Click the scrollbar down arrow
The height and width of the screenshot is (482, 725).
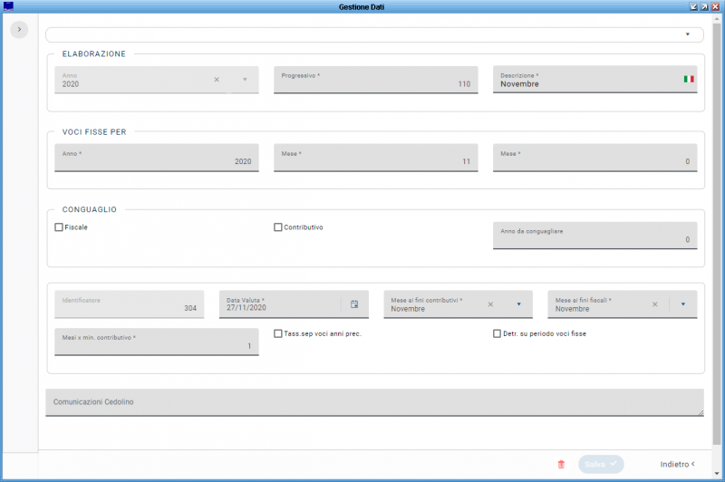coord(717,474)
